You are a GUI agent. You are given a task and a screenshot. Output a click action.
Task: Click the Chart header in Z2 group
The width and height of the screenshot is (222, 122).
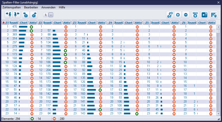(x=57, y=23)
